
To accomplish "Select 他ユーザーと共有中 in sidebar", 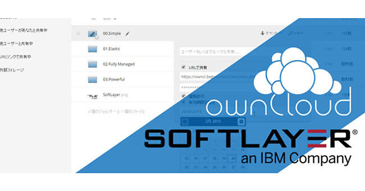I will click(x=16, y=44).
